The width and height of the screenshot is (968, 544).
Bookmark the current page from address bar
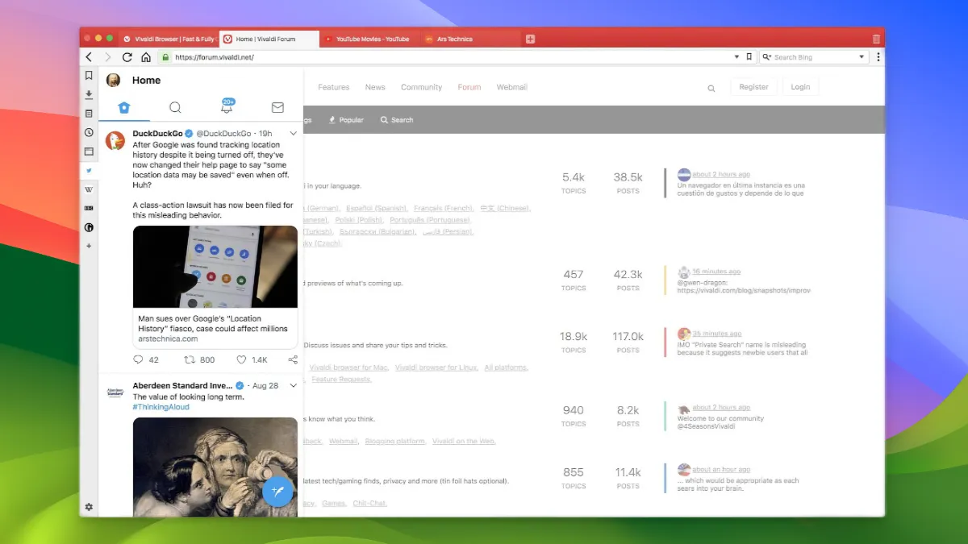749,57
